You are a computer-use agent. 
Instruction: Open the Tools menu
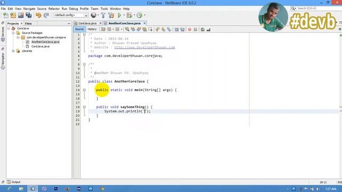click(x=104, y=9)
